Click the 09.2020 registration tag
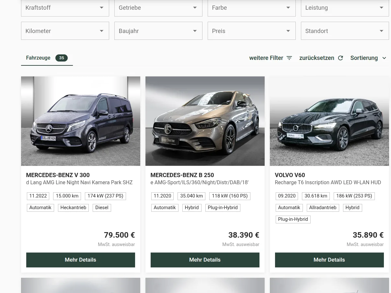Viewport: 391px width, 293px height. point(287,196)
